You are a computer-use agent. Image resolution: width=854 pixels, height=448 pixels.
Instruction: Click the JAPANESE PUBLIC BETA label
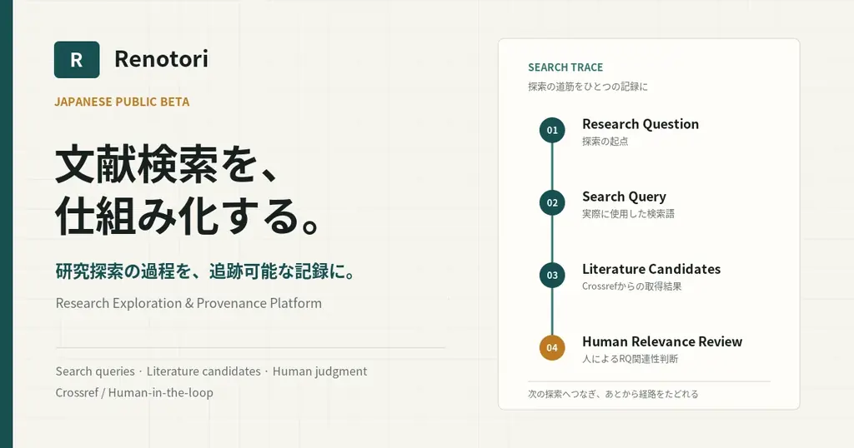pos(122,102)
